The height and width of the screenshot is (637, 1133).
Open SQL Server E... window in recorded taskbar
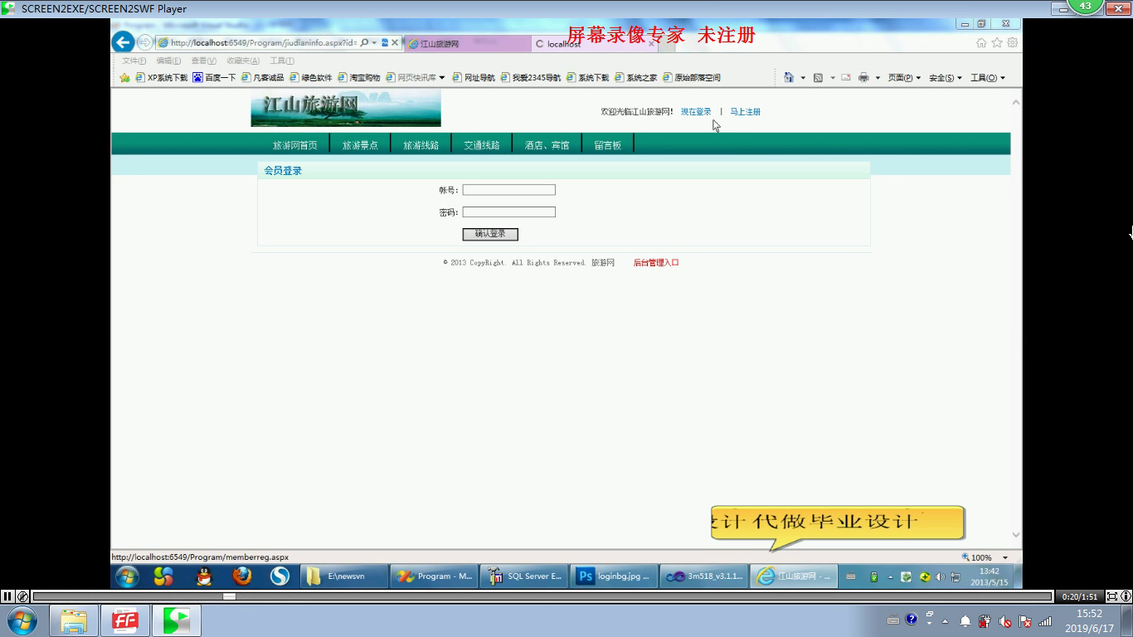point(525,576)
